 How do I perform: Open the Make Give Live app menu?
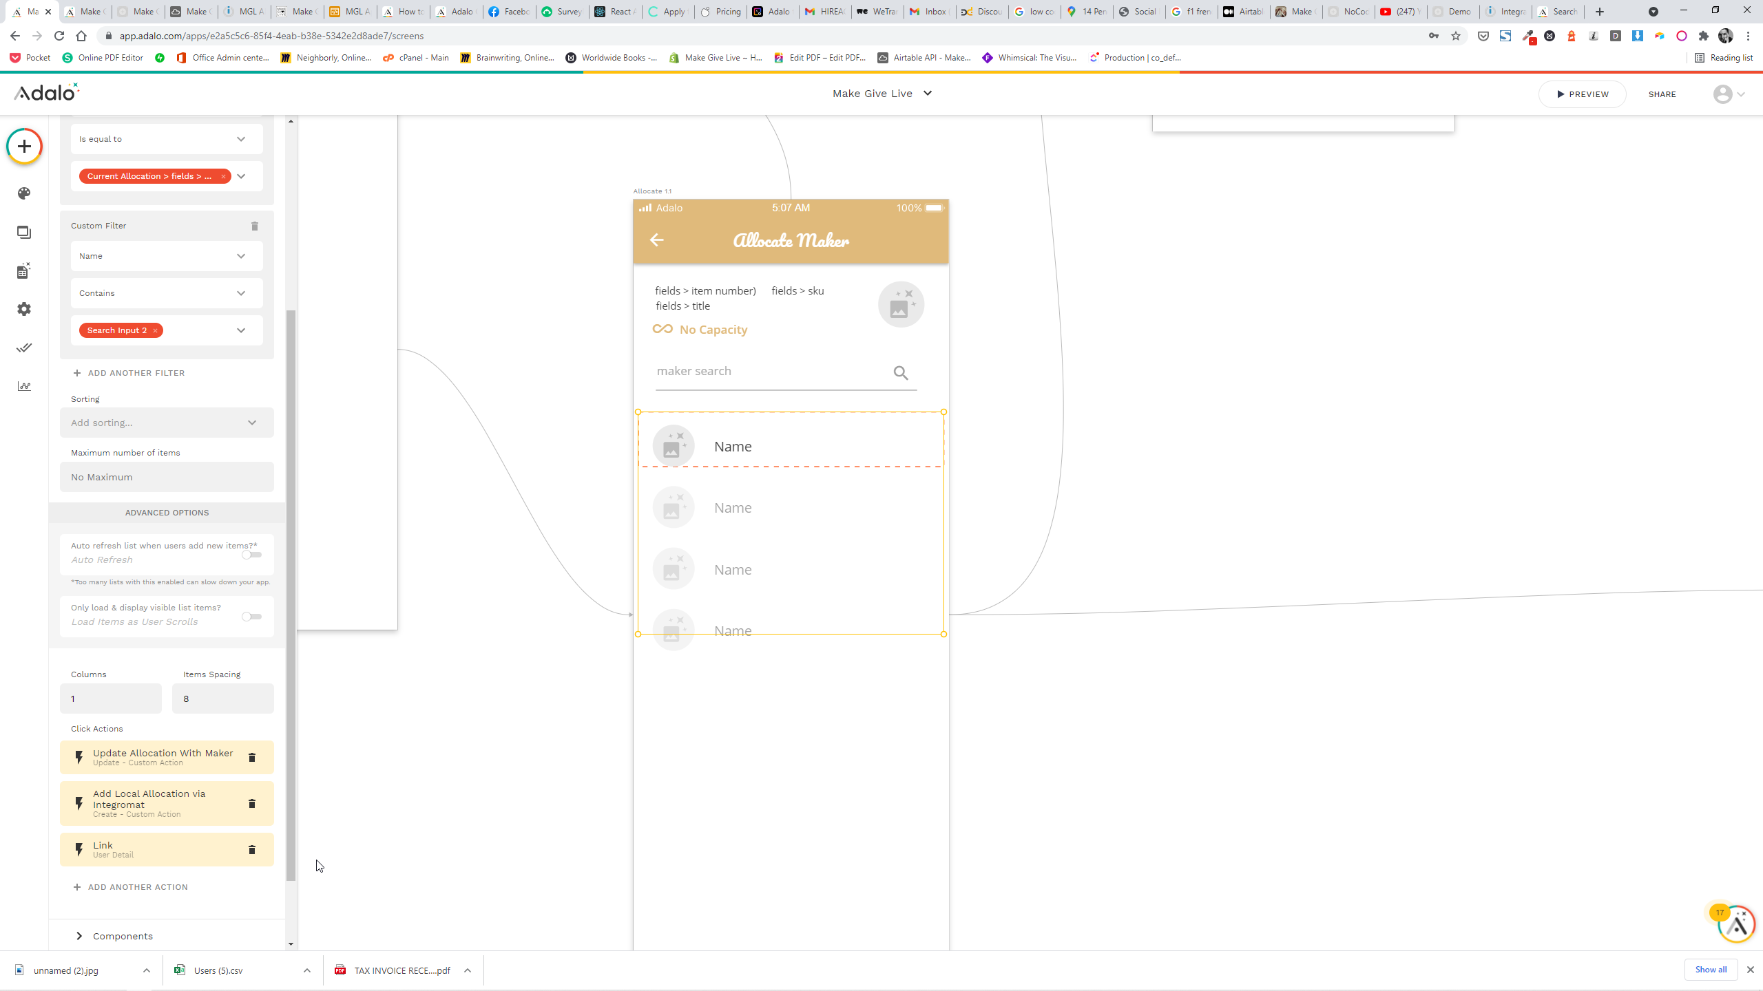pos(881,94)
